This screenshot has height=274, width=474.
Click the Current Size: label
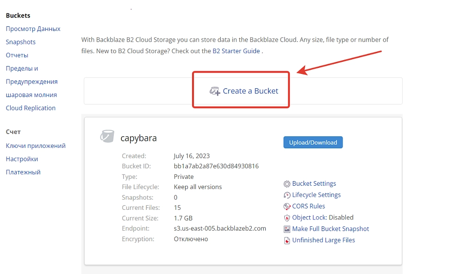(x=140, y=218)
